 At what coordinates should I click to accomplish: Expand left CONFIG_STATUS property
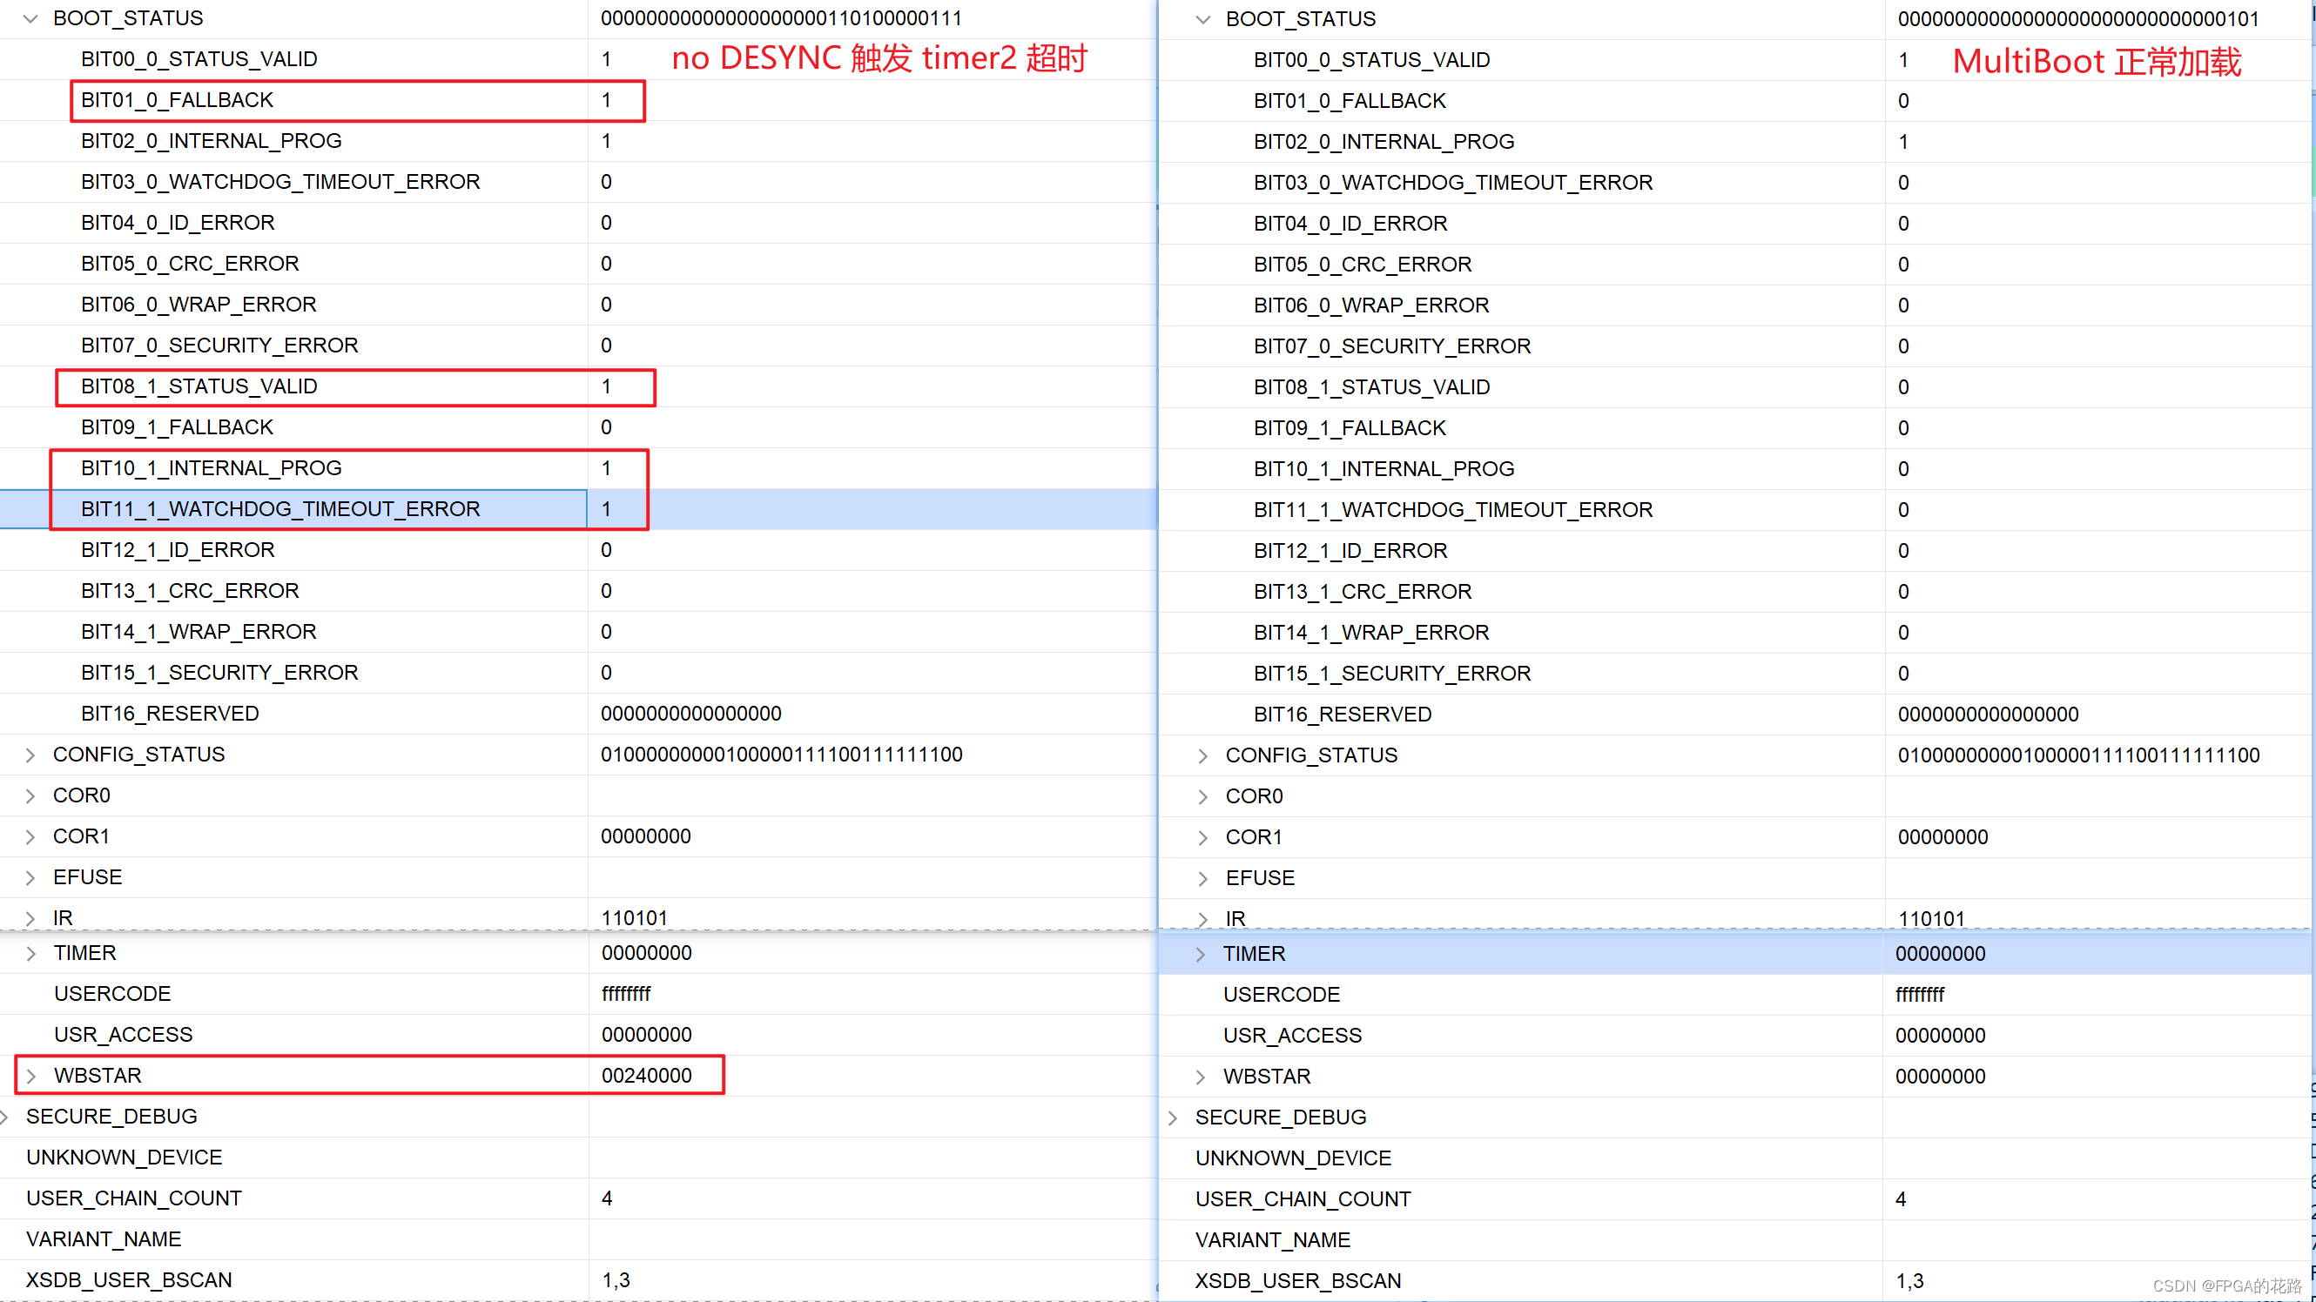30,755
